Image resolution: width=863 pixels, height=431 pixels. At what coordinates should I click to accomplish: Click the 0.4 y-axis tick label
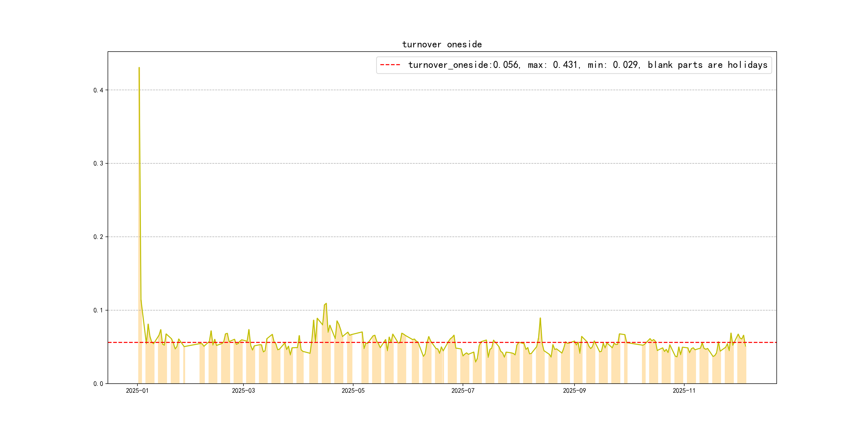pos(98,90)
